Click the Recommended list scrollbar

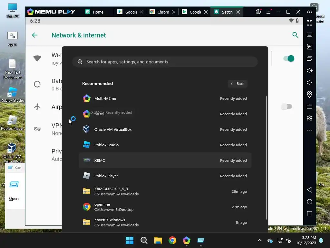pyautogui.click(x=267, y=158)
